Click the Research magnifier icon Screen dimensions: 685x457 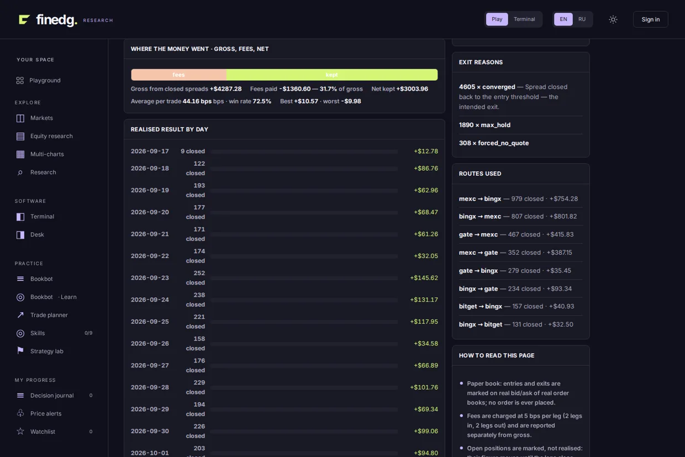[20, 172]
